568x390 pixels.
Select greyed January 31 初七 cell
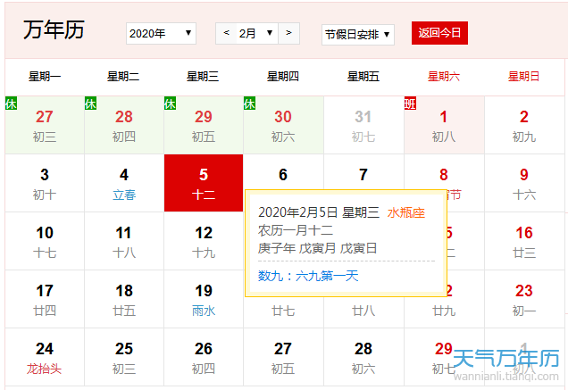[363, 125]
